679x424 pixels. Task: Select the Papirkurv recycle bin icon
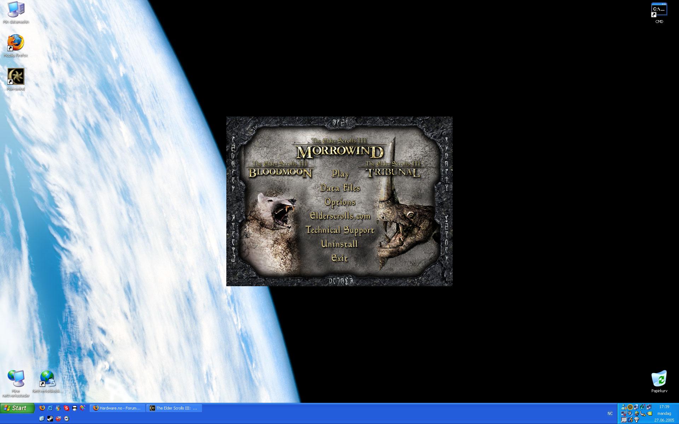[x=659, y=382]
